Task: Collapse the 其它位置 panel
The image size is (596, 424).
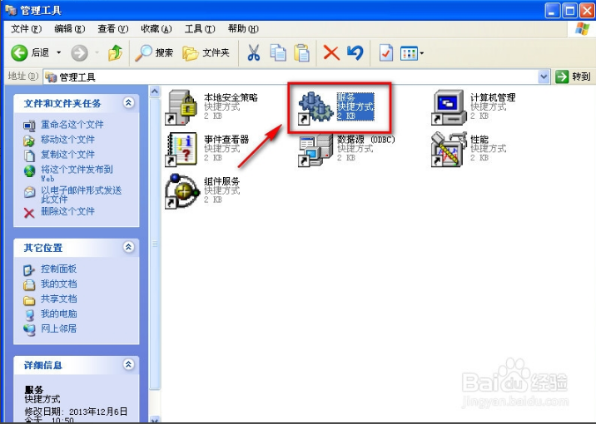Action: (x=128, y=248)
